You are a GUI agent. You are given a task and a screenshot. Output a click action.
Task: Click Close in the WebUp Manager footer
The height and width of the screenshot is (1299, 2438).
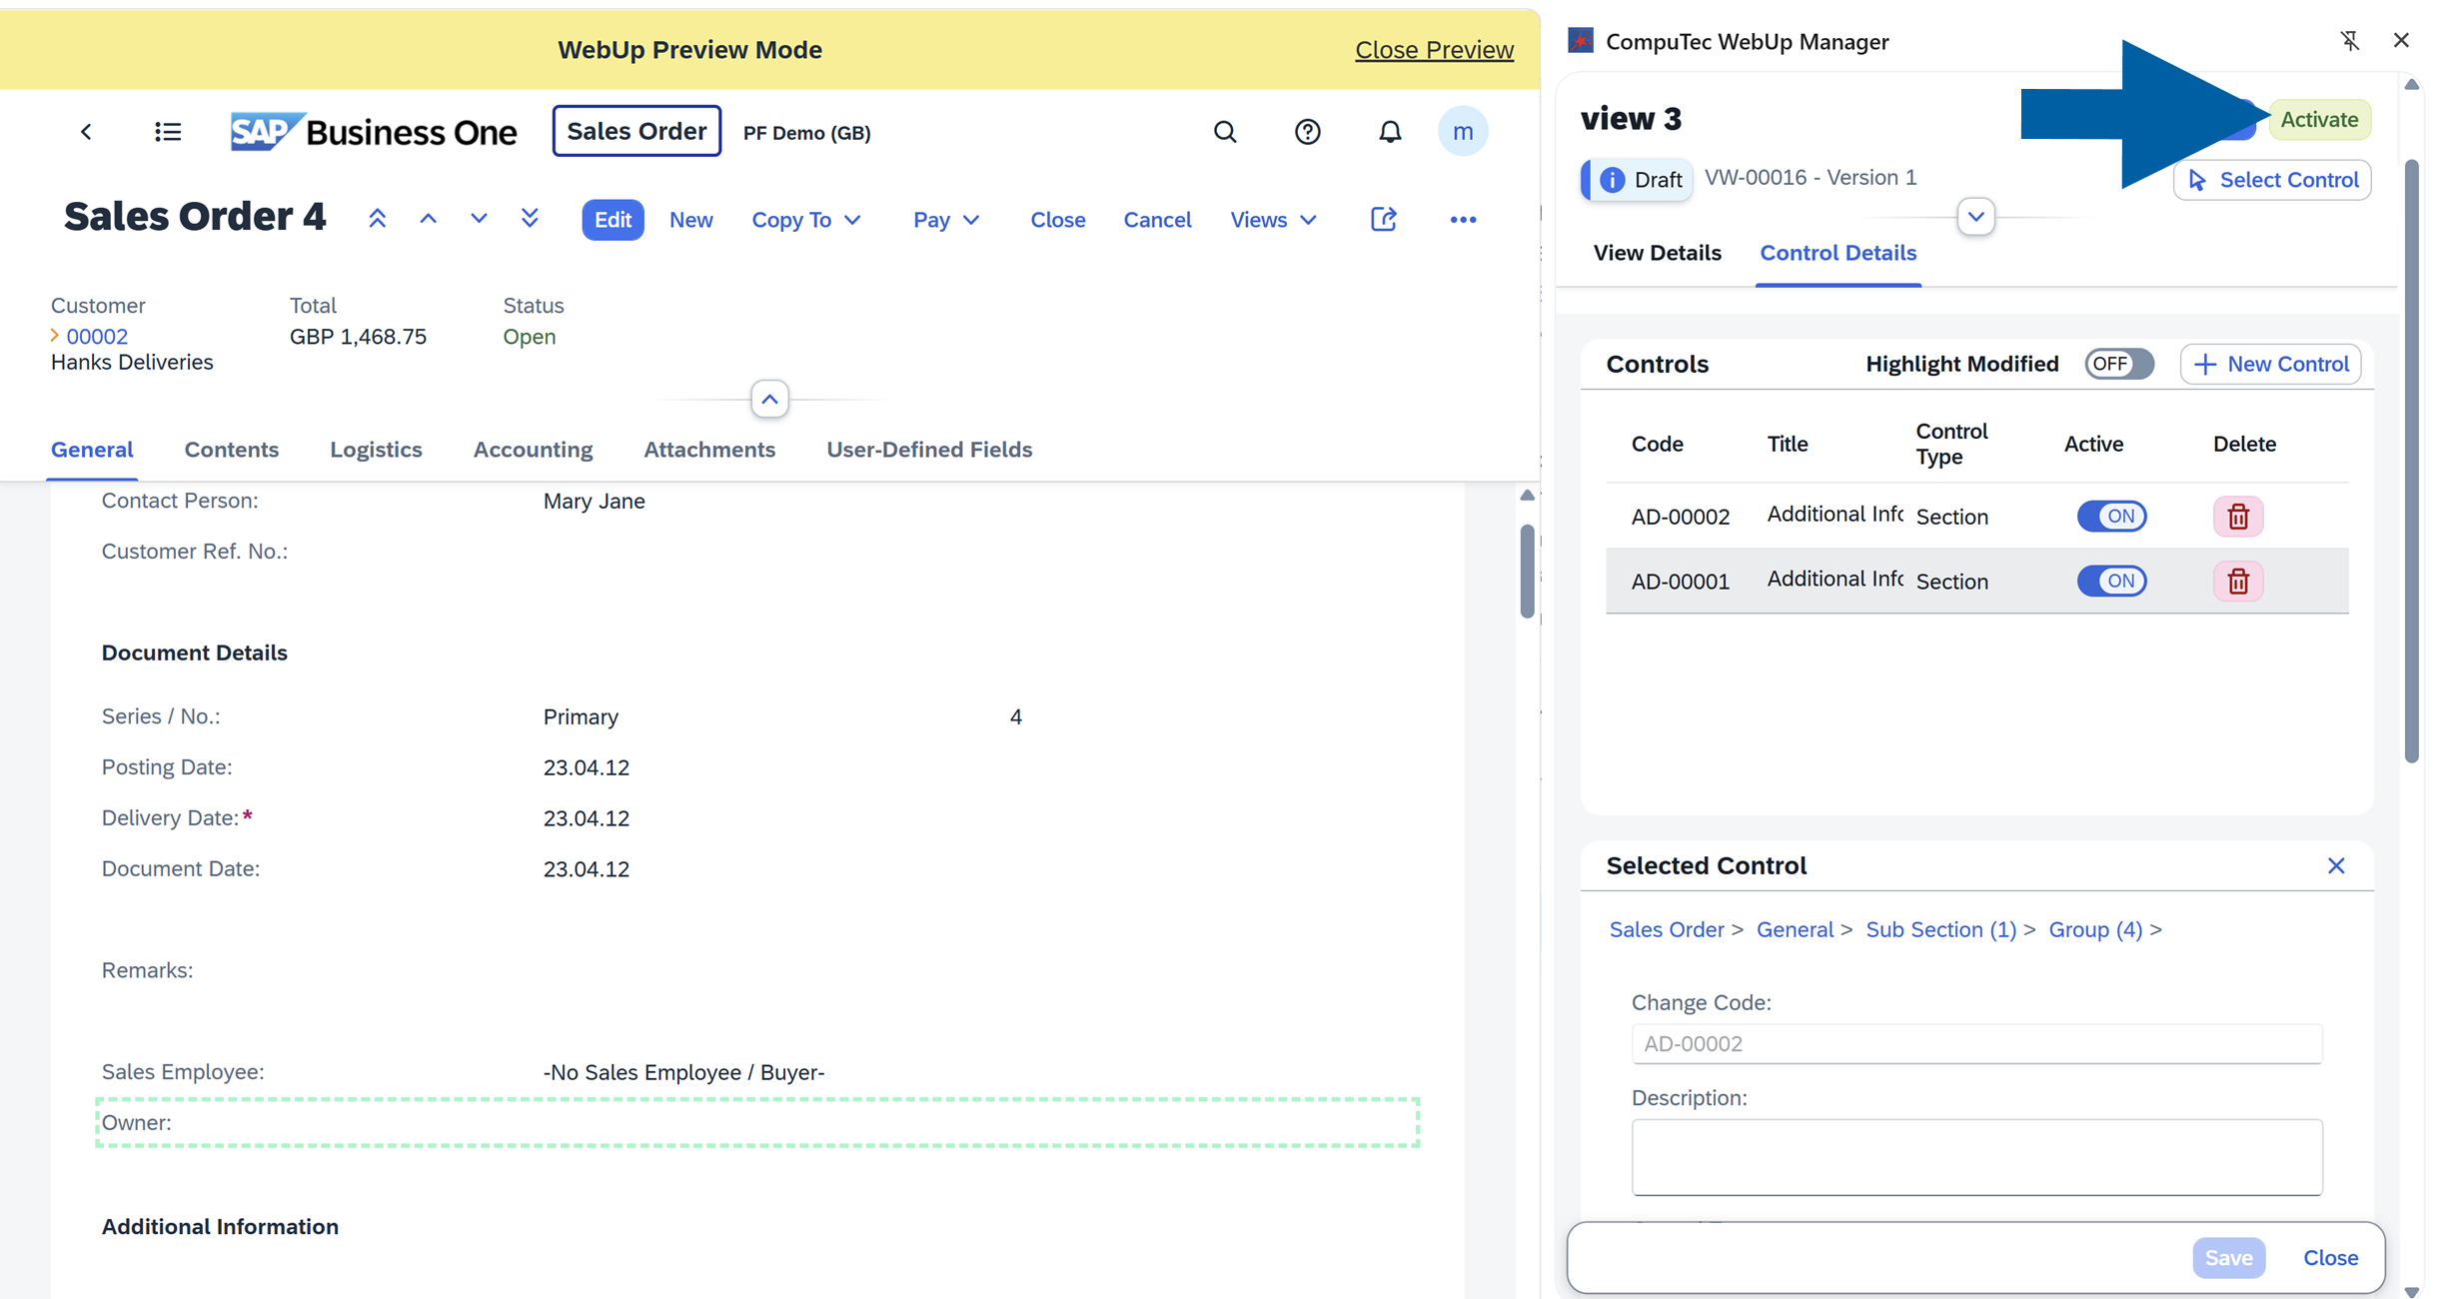pyautogui.click(x=2330, y=1258)
